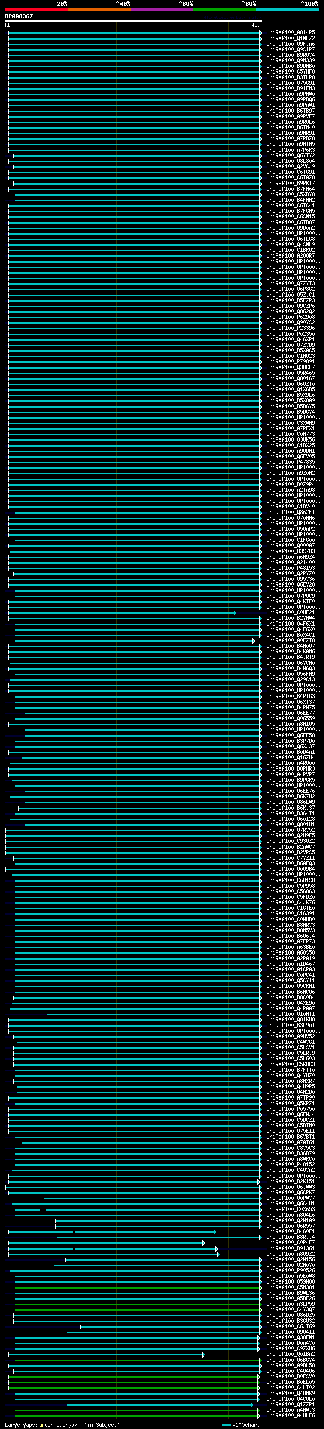The height and width of the screenshot is (1429, 324).
Task: Select the UniRef100_Q1ZZR1 label
Action: [x=290, y=1404]
